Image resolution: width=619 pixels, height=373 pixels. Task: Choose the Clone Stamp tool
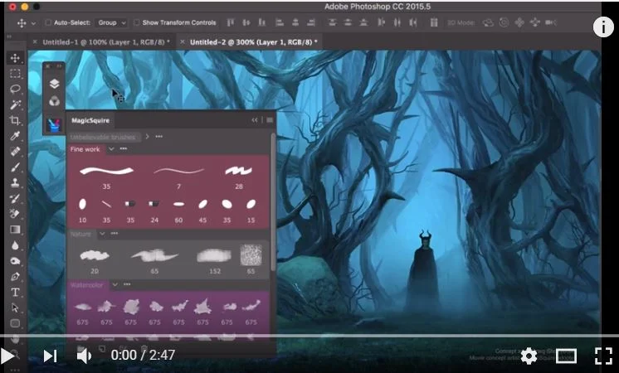pyautogui.click(x=15, y=183)
